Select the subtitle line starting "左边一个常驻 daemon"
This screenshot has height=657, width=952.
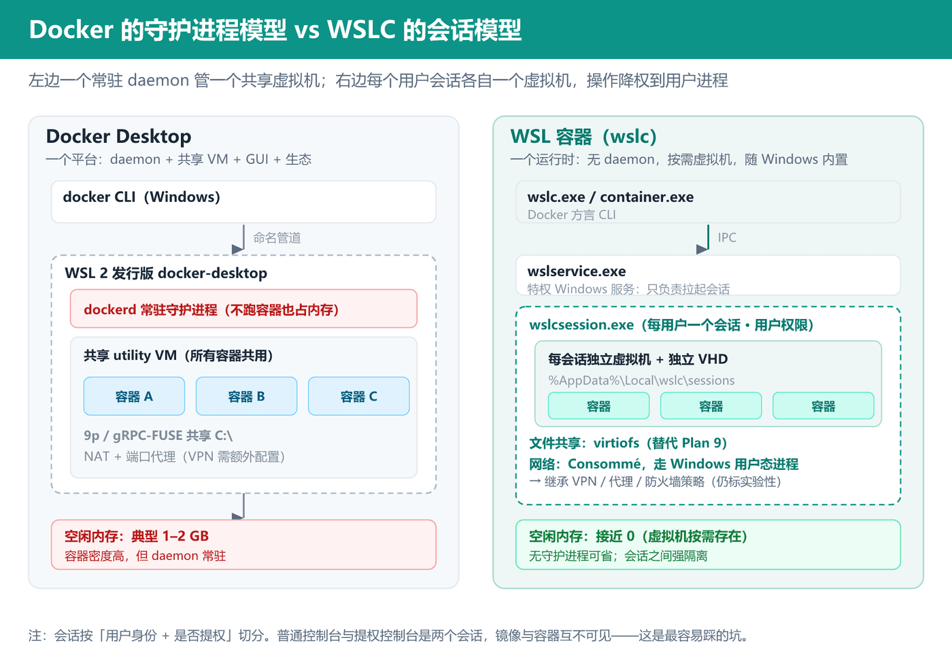tap(378, 80)
